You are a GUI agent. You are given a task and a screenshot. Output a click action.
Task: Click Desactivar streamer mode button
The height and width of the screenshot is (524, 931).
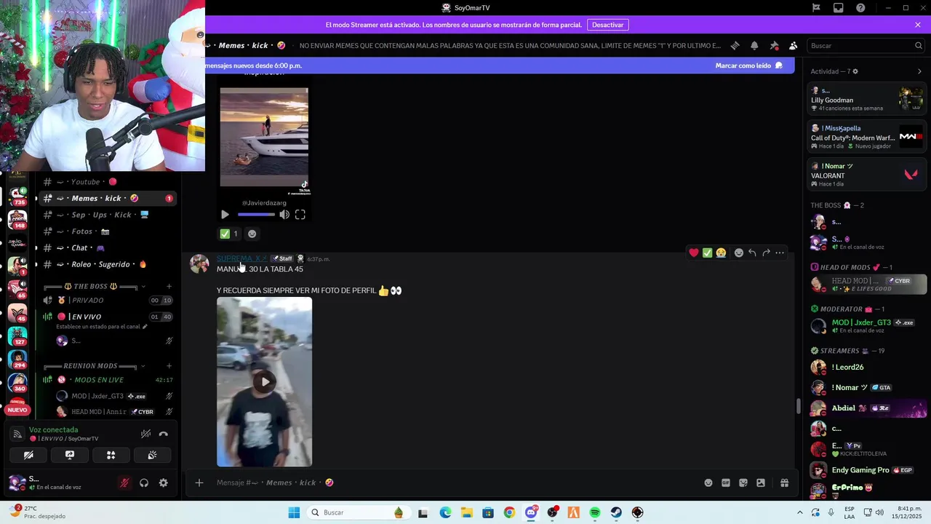click(607, 25)
